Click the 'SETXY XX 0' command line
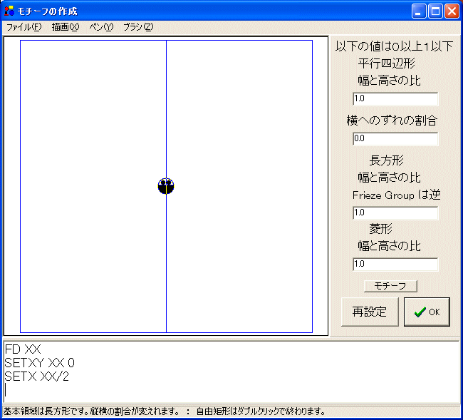The width and height of the screenshot is (463, 420). pyautogui.click(x=40, y=363)
